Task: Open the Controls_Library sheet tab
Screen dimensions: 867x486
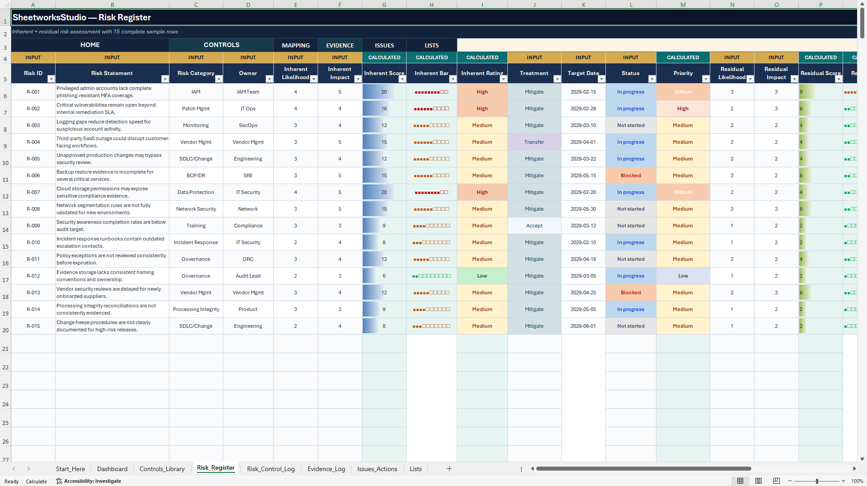Action: pyautogui.click(x=162, y=469)
